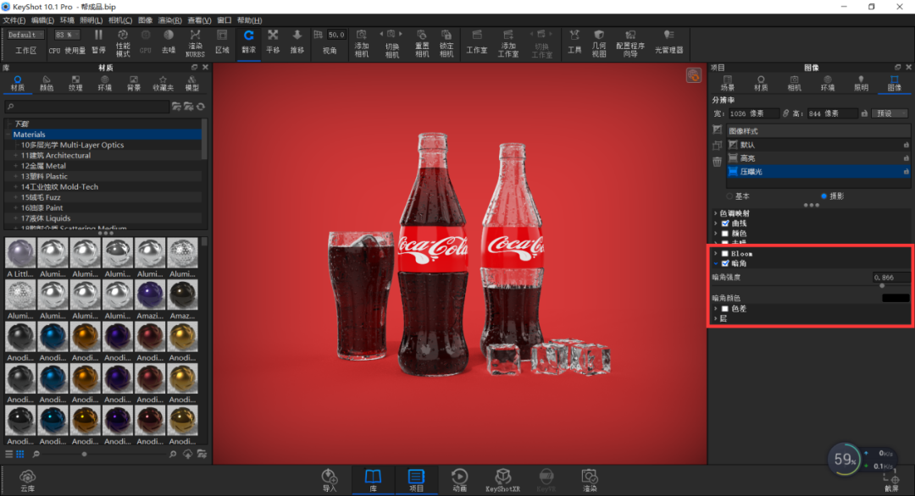Image resolution: width=915 pixels, height=496 pixels.
Task: Open the 帮助(H) menu
Action: coord(249,20)
